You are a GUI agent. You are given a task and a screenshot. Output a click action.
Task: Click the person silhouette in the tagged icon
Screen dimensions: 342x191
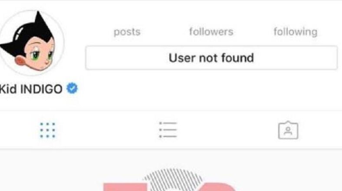click(288, 131)
